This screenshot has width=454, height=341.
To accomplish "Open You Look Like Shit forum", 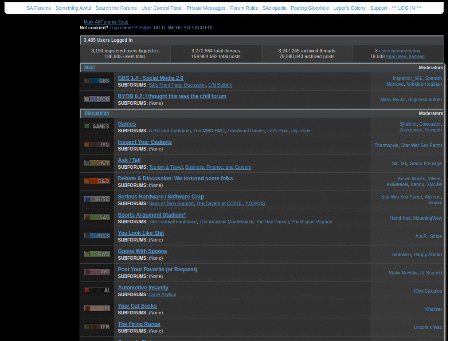I will pyautogui.click(x=141, y=233).
